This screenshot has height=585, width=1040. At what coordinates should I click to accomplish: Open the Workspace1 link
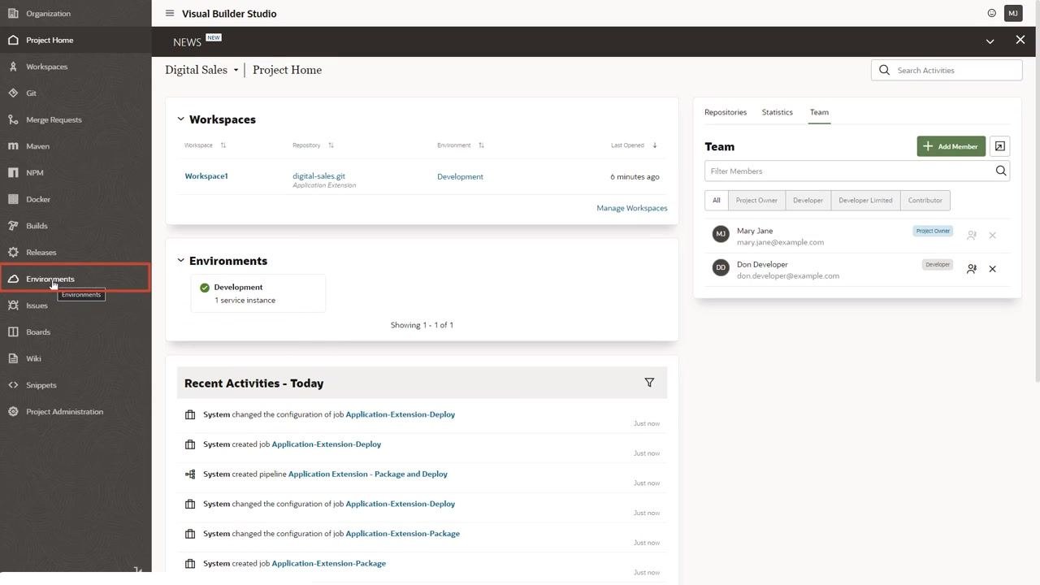206,176
